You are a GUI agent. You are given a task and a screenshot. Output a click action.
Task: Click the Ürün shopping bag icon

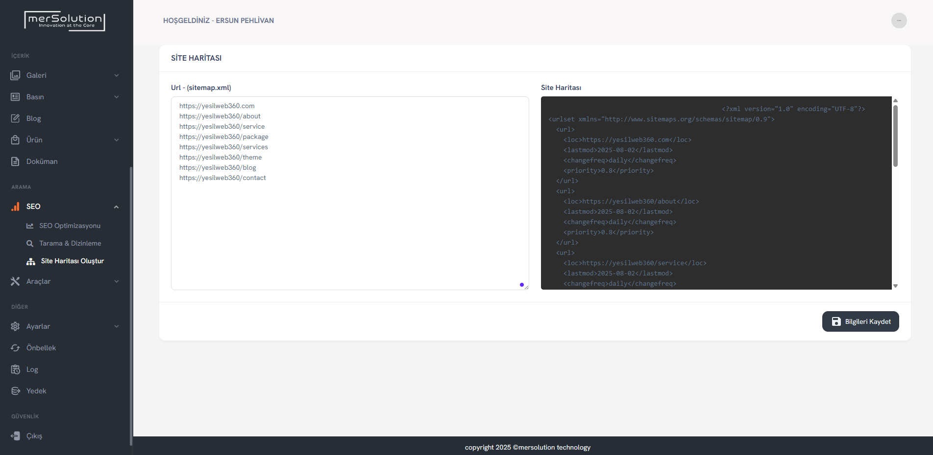click(x=15, y=140)
